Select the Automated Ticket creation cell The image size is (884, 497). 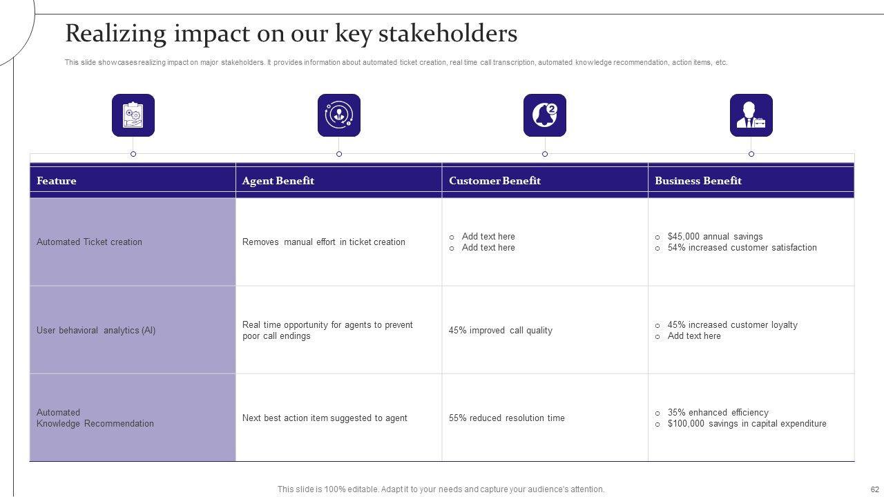[89, 242]
